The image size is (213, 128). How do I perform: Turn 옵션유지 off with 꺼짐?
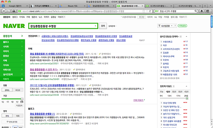coord(20,127)
